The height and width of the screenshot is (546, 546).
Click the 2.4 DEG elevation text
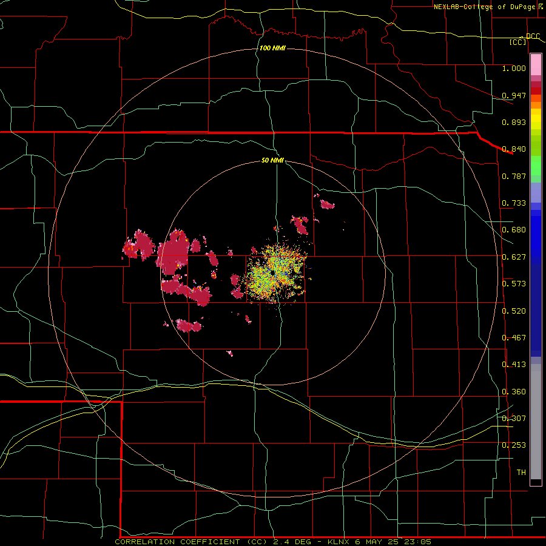[x=292, y=542]
